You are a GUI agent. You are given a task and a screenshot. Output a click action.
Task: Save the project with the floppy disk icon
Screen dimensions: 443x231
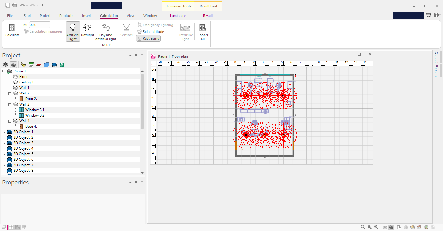tap(7, 5)
